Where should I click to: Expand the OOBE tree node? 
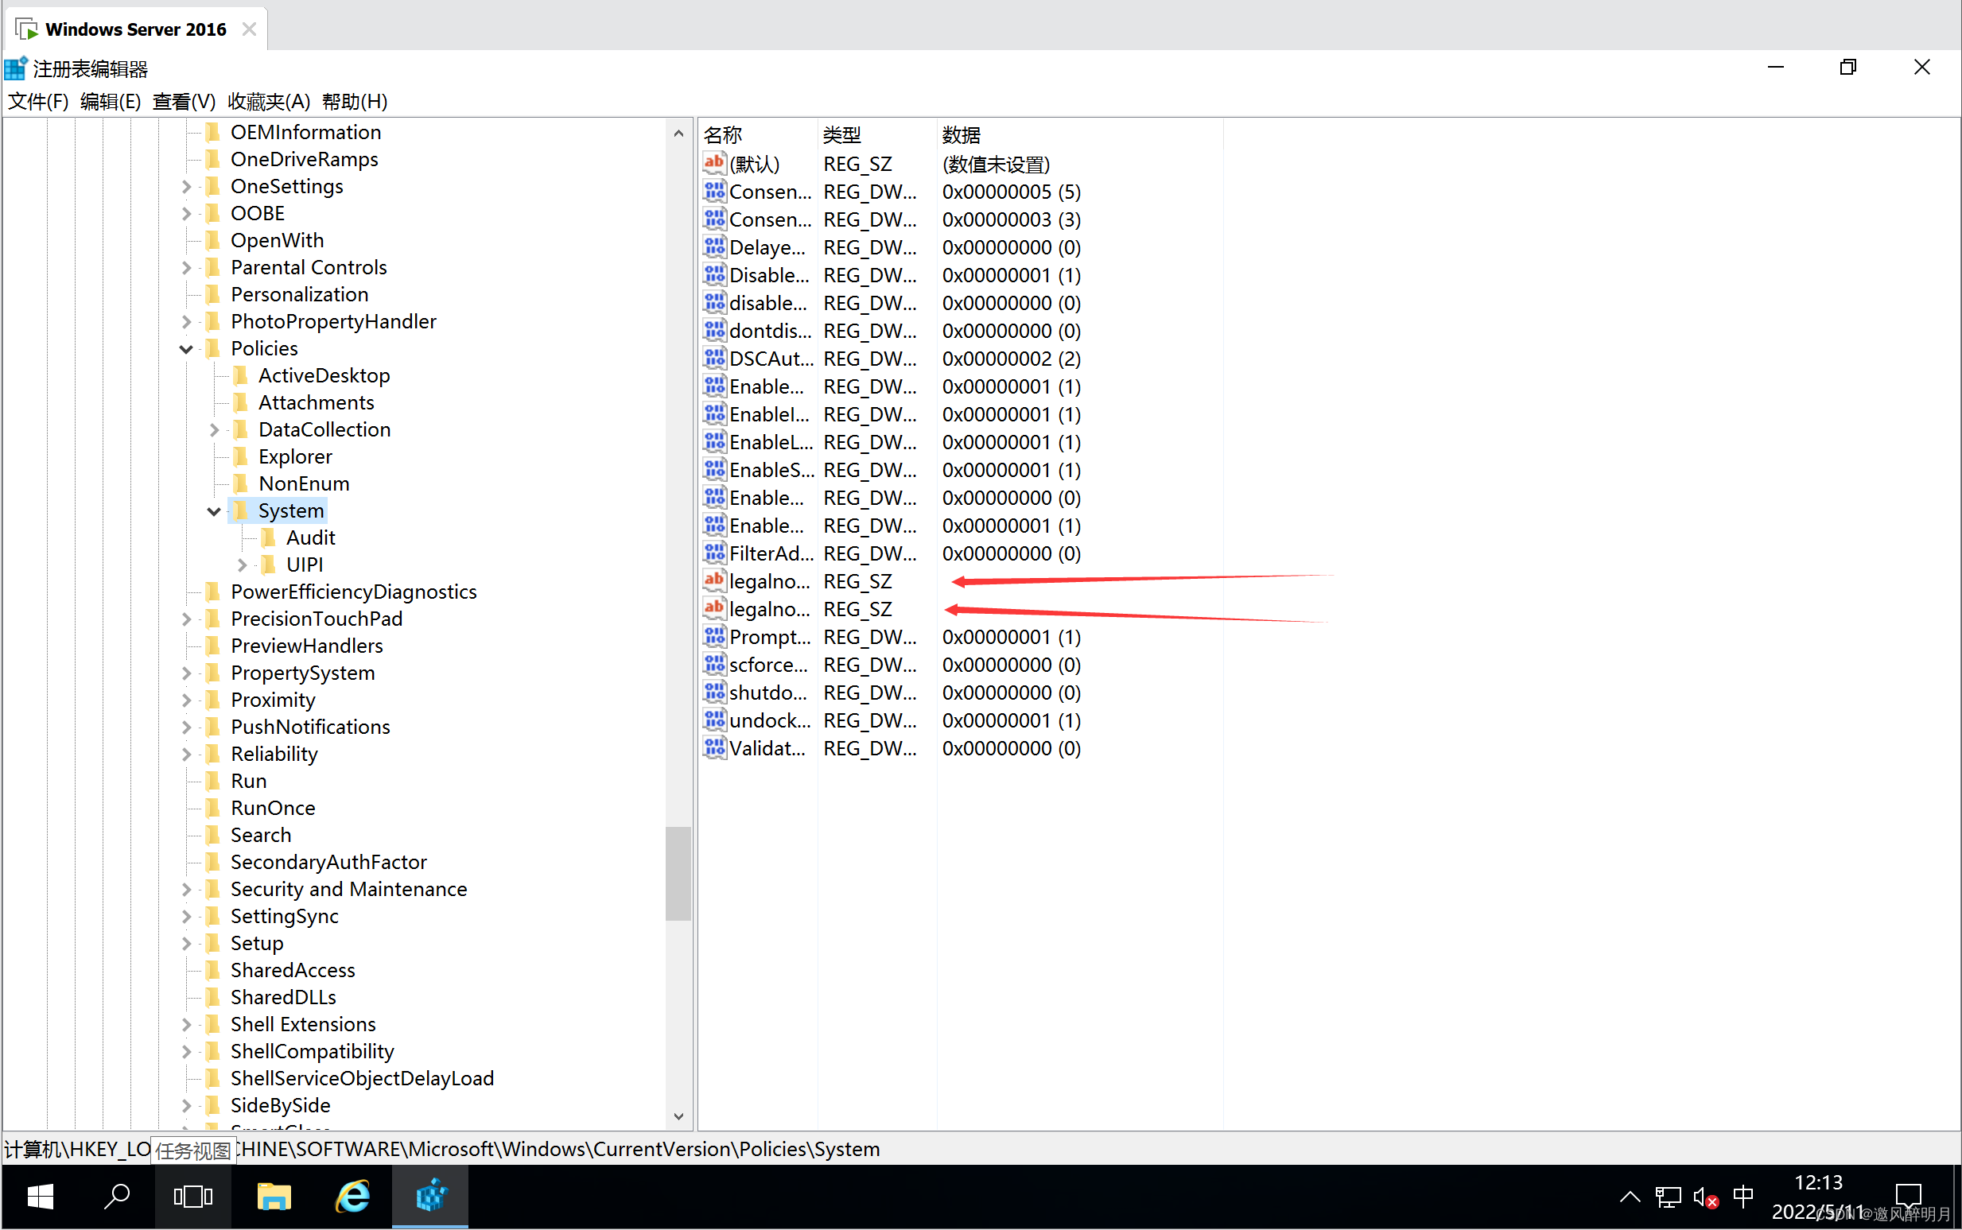[x=186, y=213]
